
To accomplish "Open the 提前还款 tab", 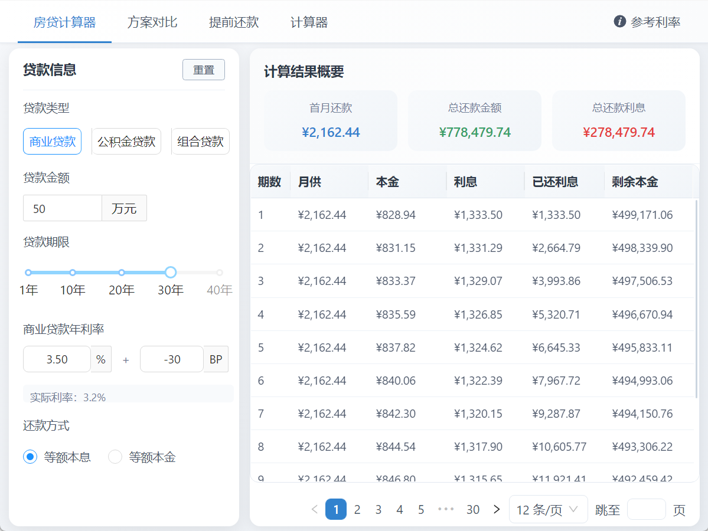I will 234,22.
